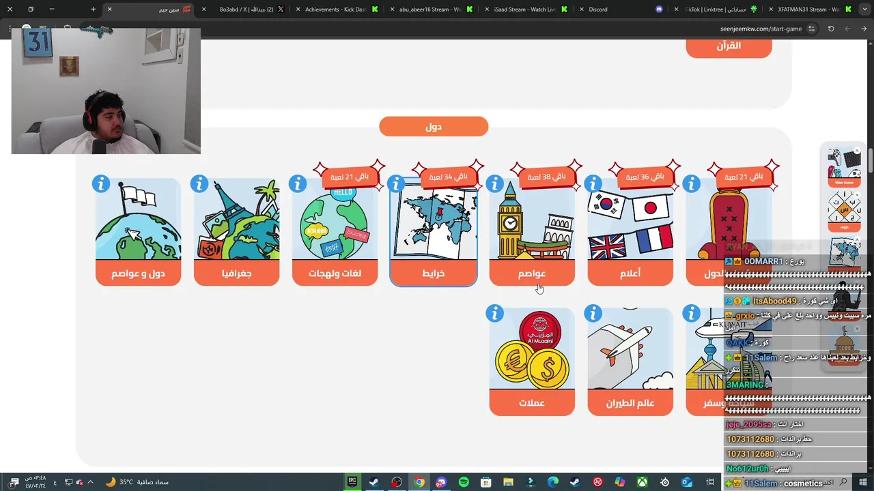Open a new browser tab
The width and height of the screenshot is (874, 491).
coord(93,10)
